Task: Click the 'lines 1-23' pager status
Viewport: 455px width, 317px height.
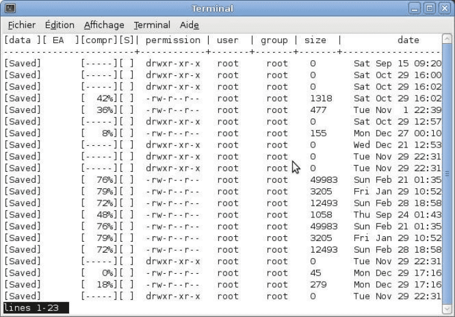Action: [32, 308]
